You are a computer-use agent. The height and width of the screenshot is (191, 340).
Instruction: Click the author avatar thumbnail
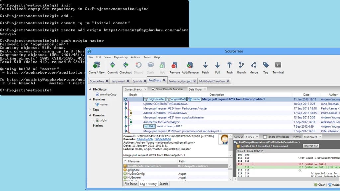click(223, 140)
